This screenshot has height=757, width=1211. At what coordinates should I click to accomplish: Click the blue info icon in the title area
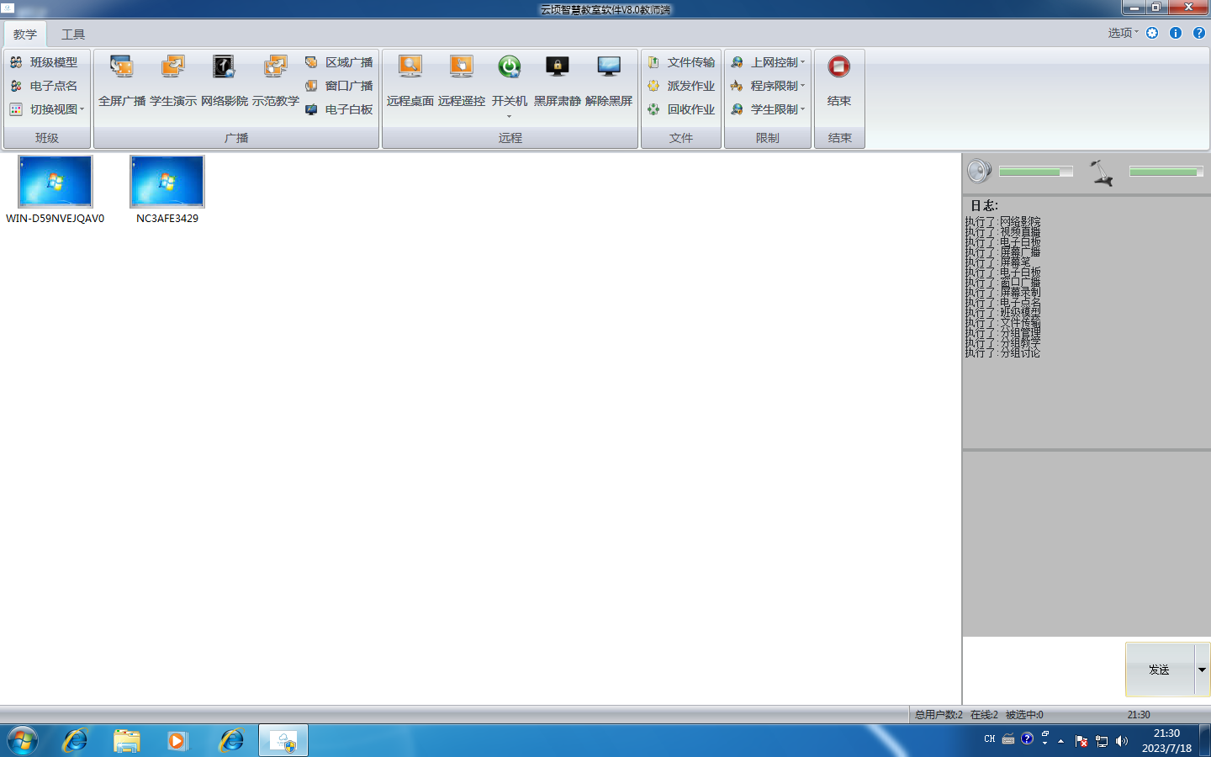coord(1176,33)
